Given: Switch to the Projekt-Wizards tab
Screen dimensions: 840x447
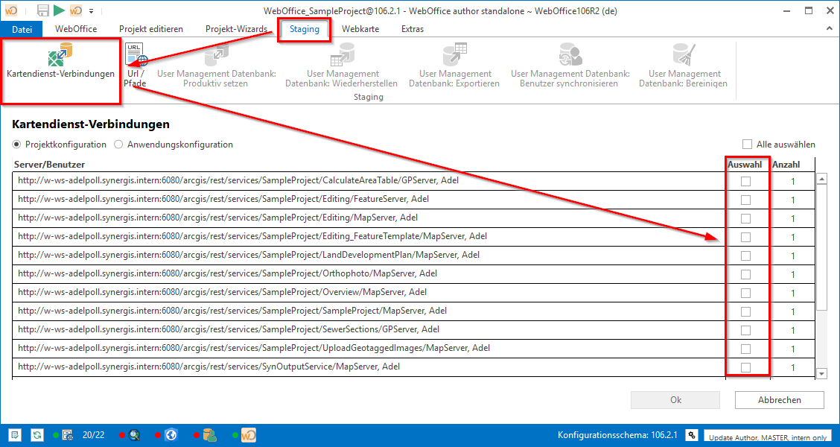Looking at the screenshot, I should [236, 29].
